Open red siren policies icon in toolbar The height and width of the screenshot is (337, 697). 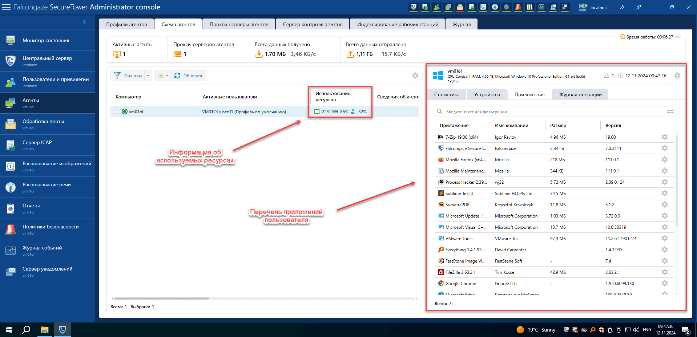(518, 7)
